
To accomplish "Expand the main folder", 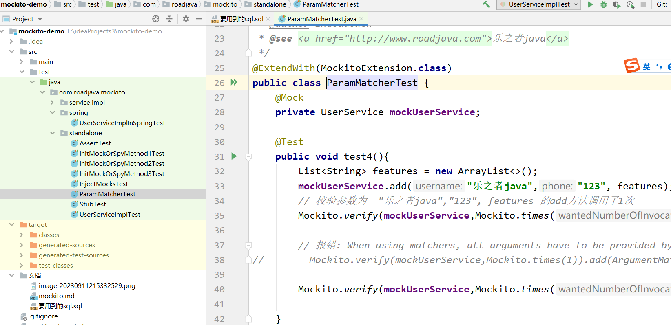I will tap(21, 61).
